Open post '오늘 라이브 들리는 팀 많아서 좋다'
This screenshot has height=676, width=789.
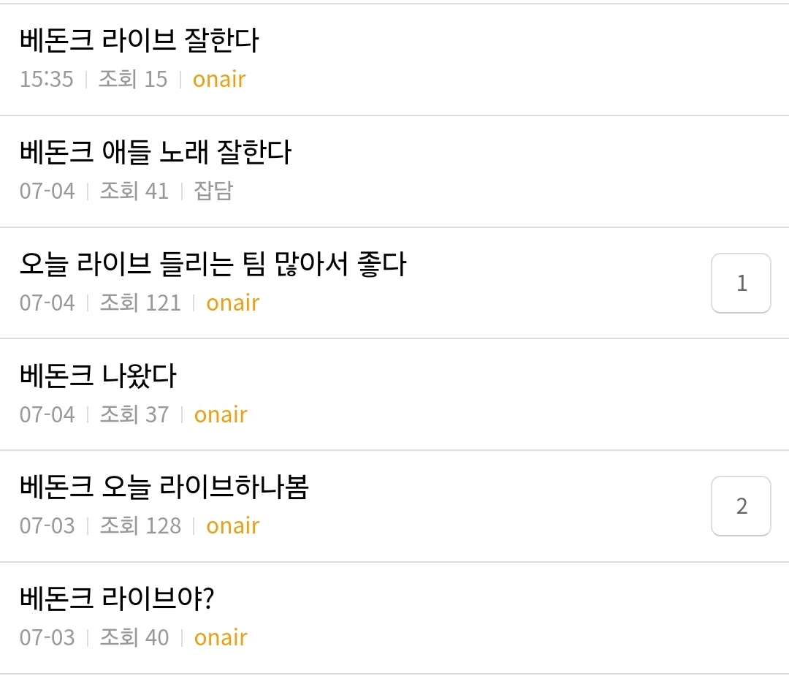[212, 265]
